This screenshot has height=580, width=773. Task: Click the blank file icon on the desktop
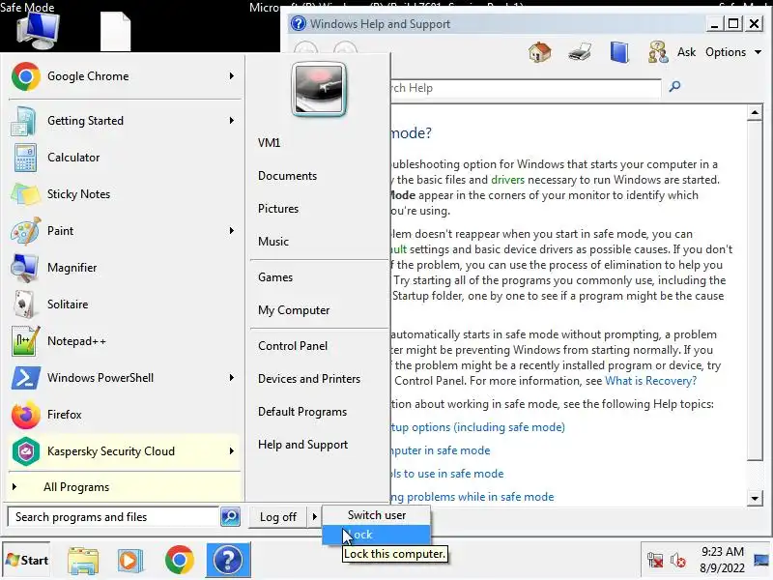(115, 31)
